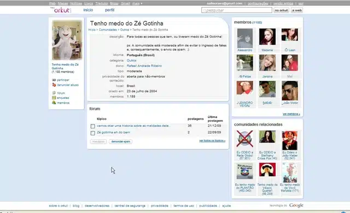Open the perfil tab
350x213 pixels.
pos(109,10)
